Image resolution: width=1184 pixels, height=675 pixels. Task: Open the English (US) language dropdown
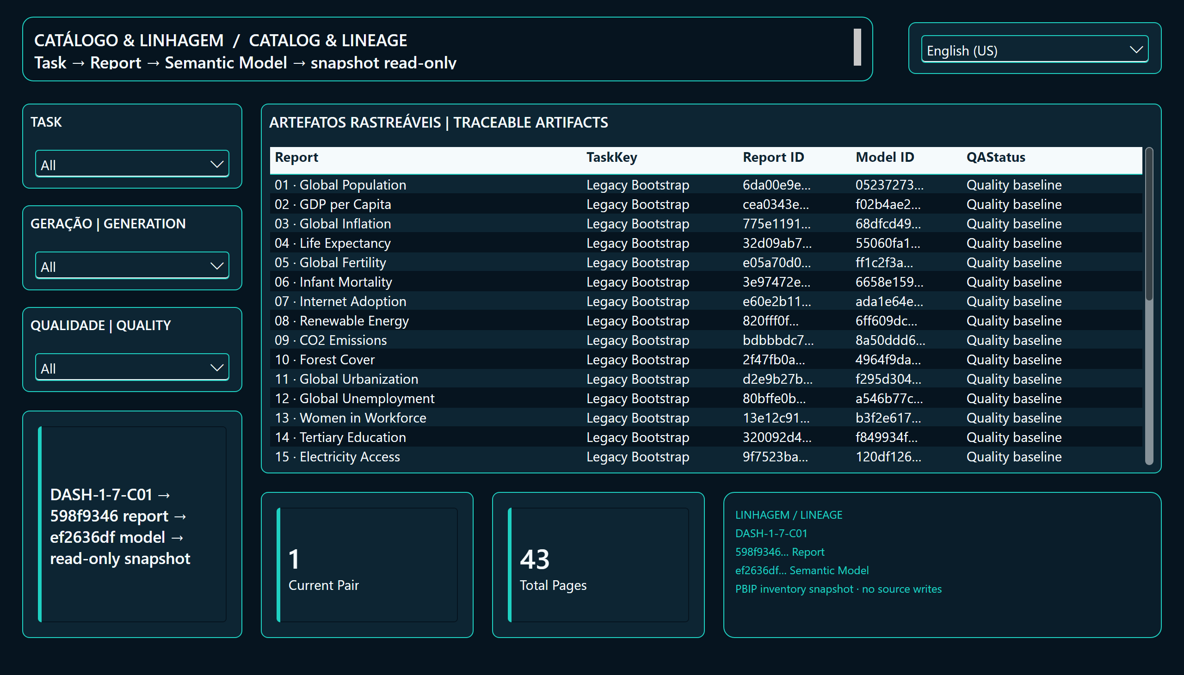click(x=1034, y=49)
